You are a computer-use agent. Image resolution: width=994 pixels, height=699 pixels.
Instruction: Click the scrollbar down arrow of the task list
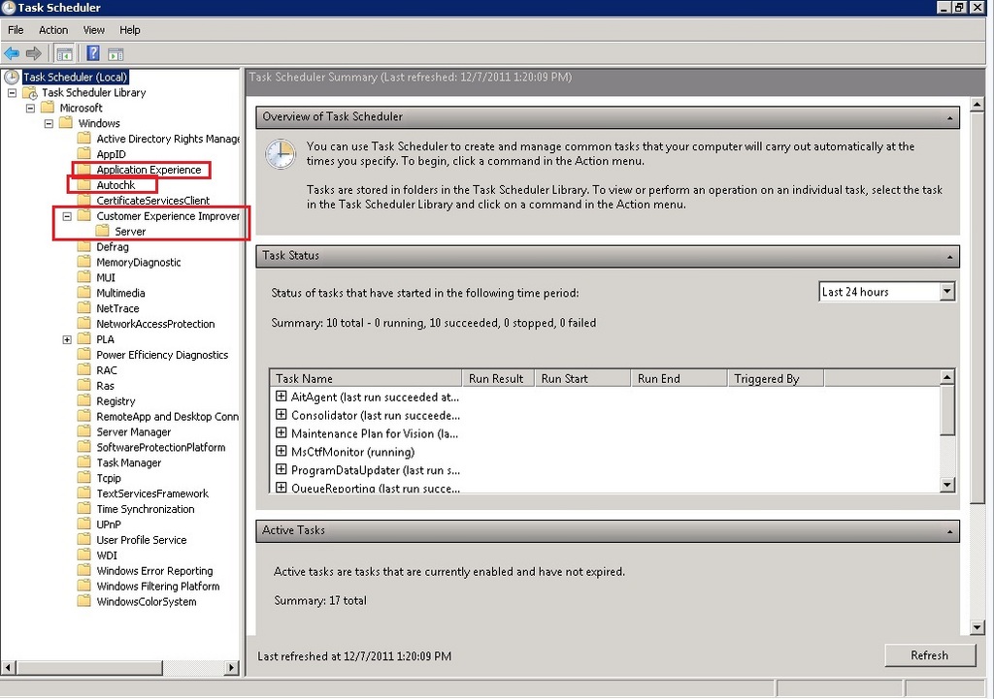pyautogui.click(x=948, y=483)
